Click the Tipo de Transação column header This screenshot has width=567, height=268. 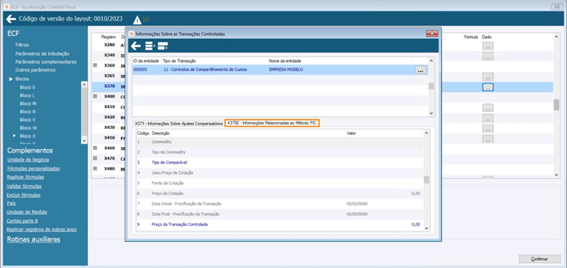[x=179, y=61]
